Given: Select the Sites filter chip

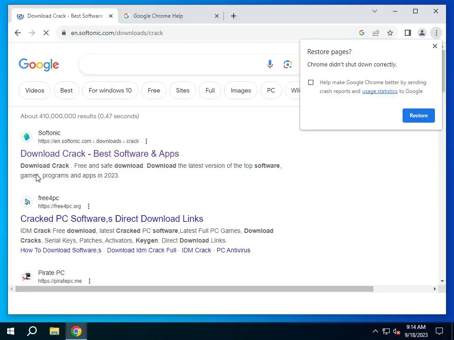Looking at the screenshot, I should [183, 90].
